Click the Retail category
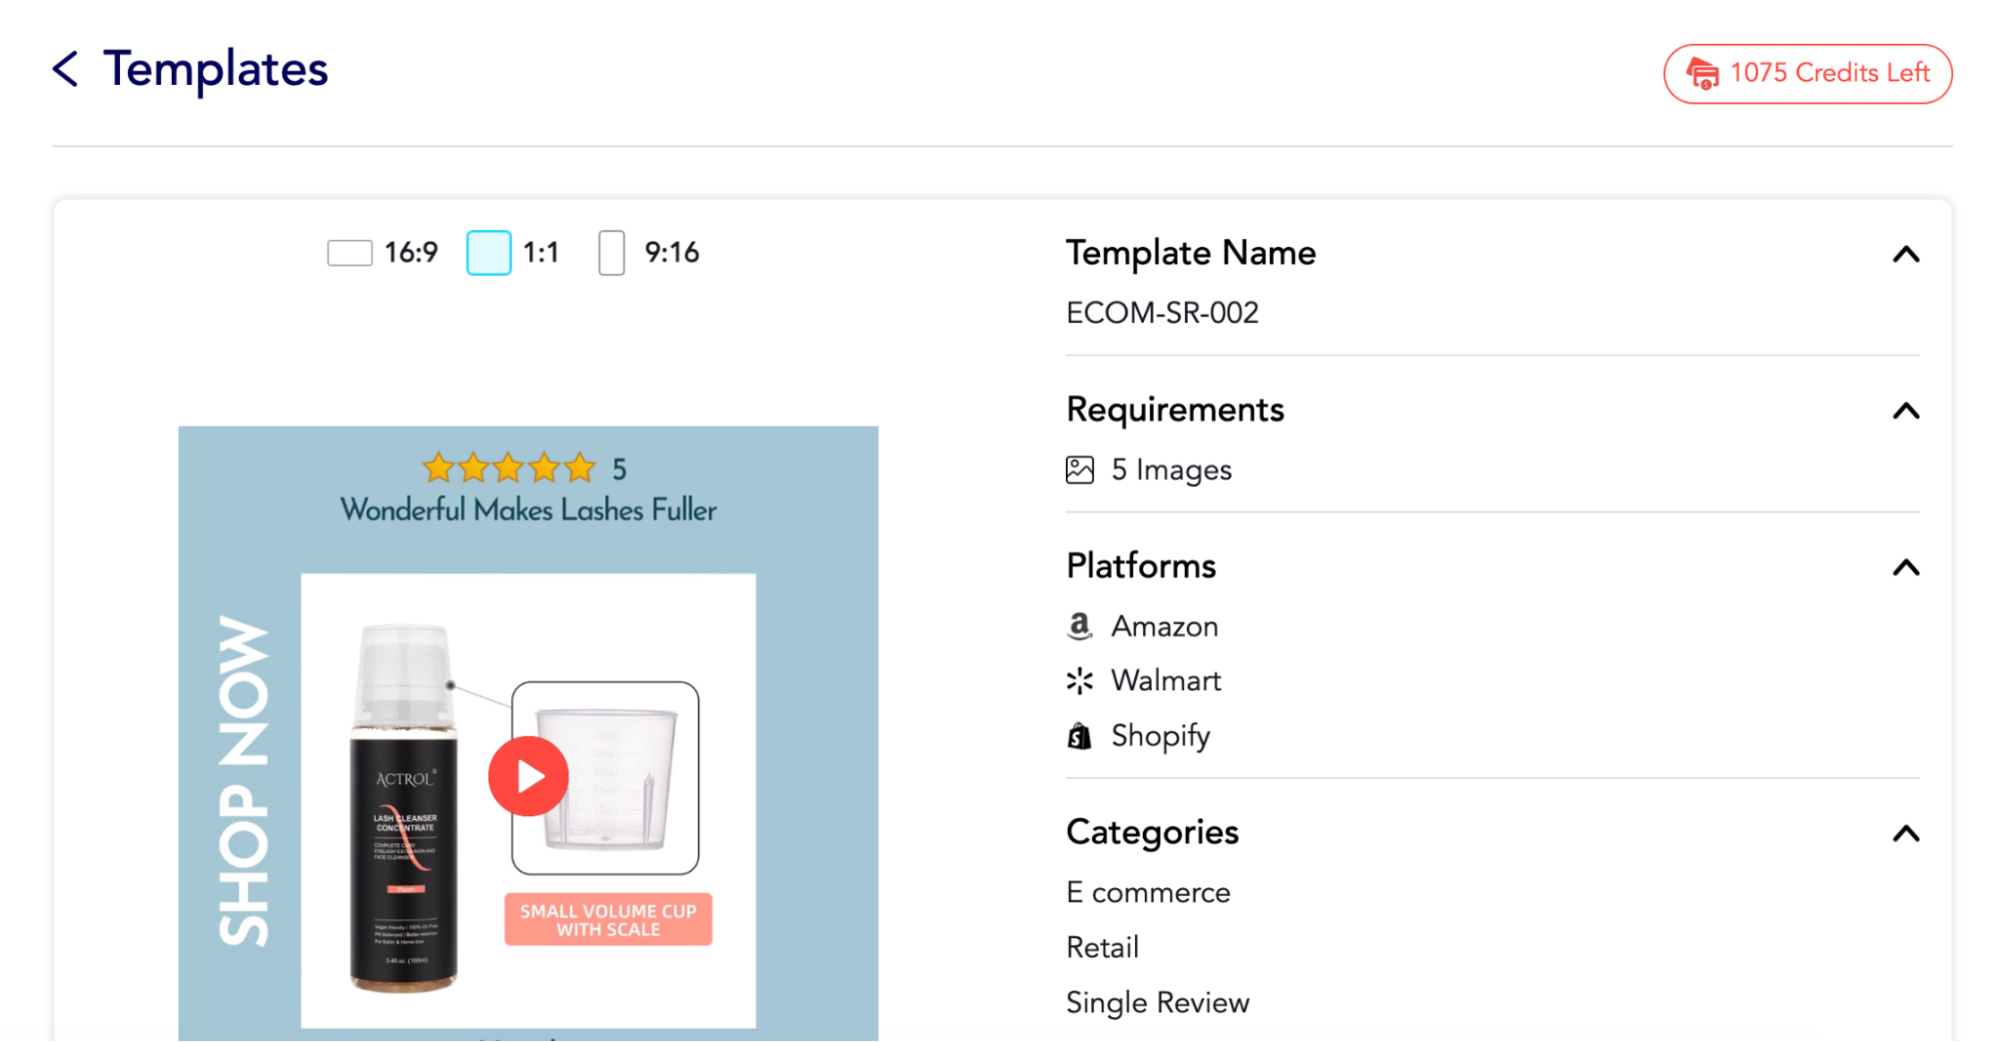The image size is (1997, 1042). pos(1102,947)
